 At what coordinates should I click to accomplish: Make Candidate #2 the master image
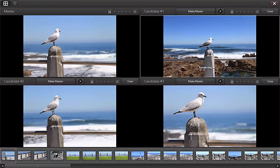[56, 81]
